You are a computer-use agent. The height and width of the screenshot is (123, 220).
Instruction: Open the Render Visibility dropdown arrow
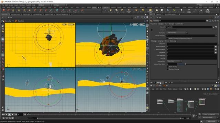tap(216, 36)
